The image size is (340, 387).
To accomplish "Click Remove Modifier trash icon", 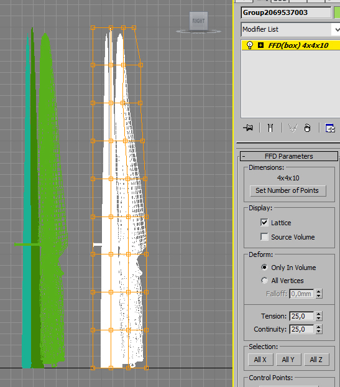I will point(307,128).
